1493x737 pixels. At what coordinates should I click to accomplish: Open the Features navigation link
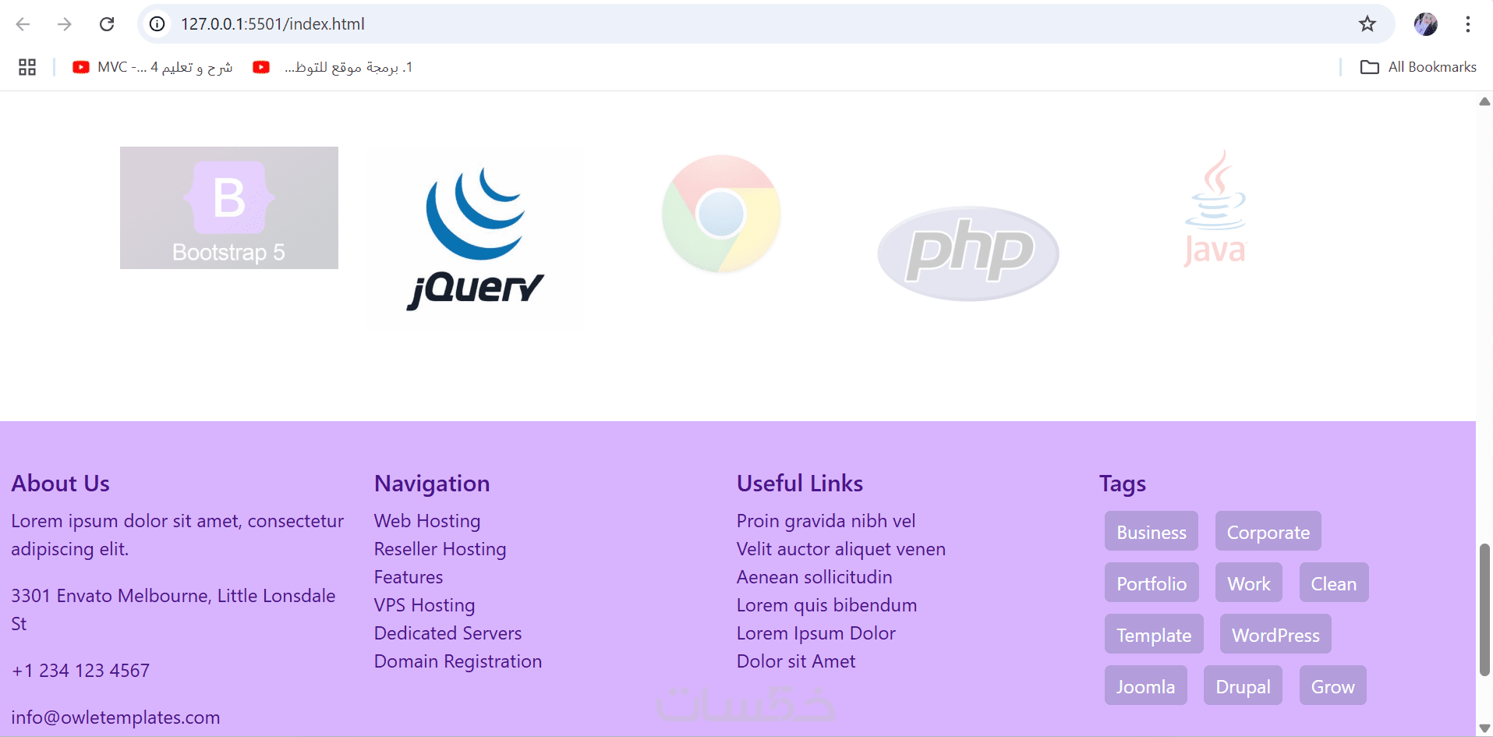(409, 577)
